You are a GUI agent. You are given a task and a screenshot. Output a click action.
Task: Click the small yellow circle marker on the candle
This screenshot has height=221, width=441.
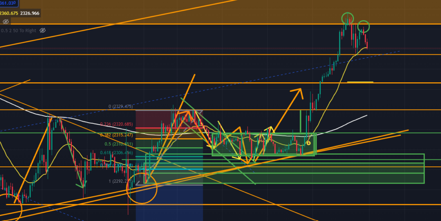[x=308, y=143]
